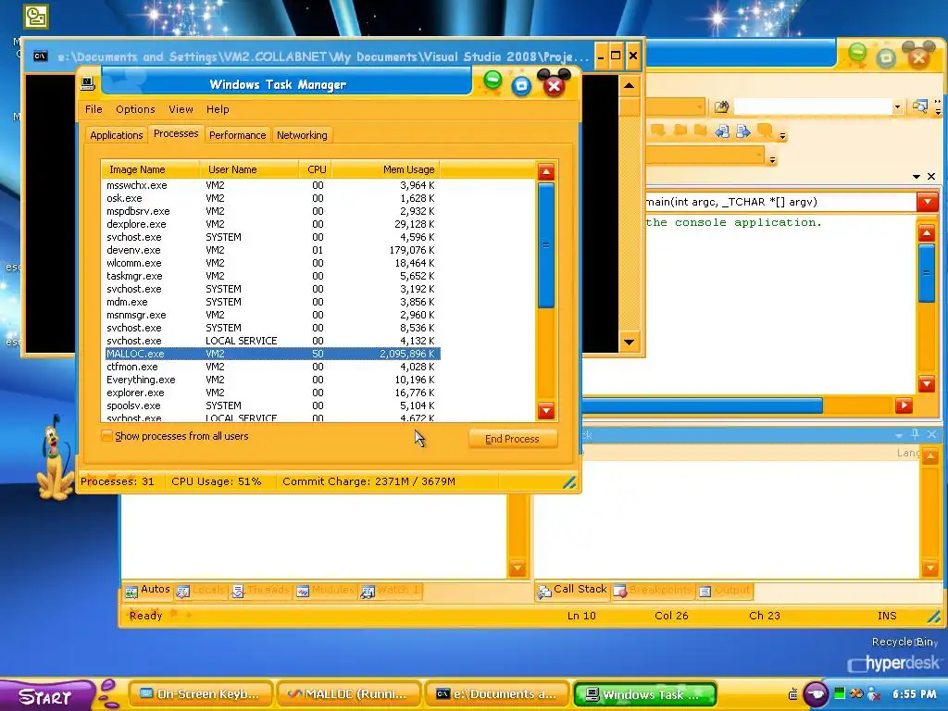Click the console window C:\ title icon
Image resolution: width=948 pixels, height=711 pixels.
click(x=41, y=56)
